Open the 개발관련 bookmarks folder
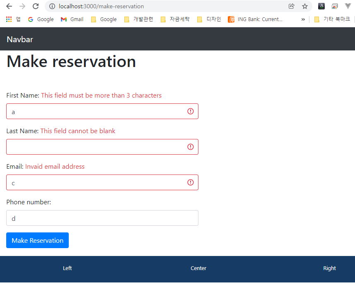 coord(138,19)
